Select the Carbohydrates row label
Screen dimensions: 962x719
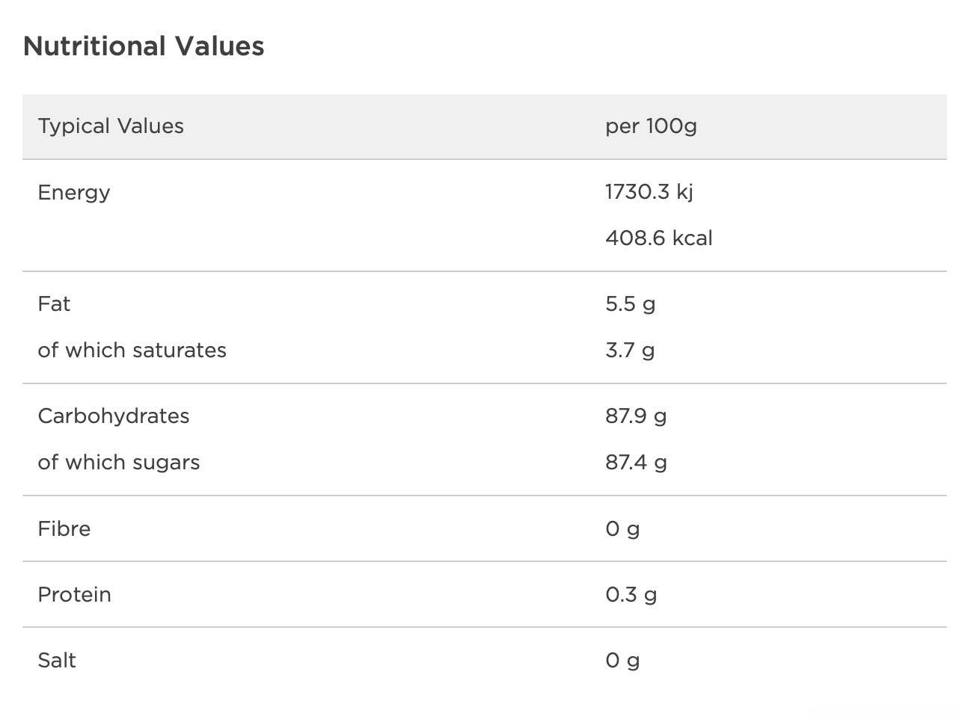[x=114, y=416]
